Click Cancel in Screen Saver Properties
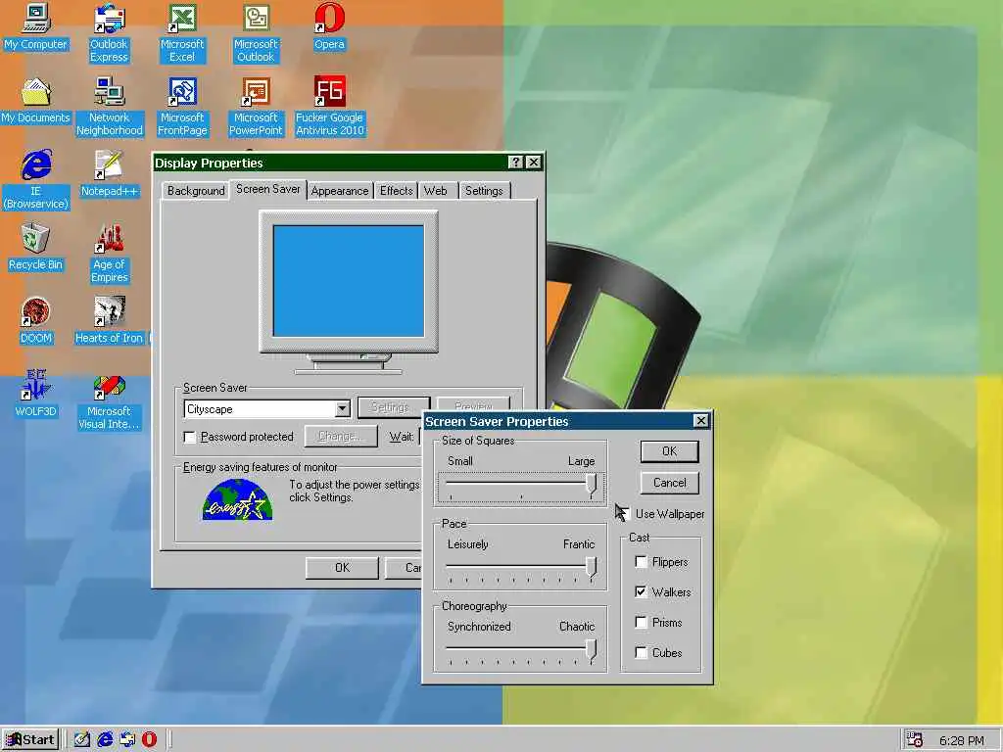1003x752 pixels. point(669,483)
